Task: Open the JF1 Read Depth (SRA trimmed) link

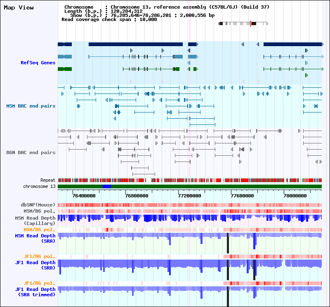Action: click(x=35, y=292)
